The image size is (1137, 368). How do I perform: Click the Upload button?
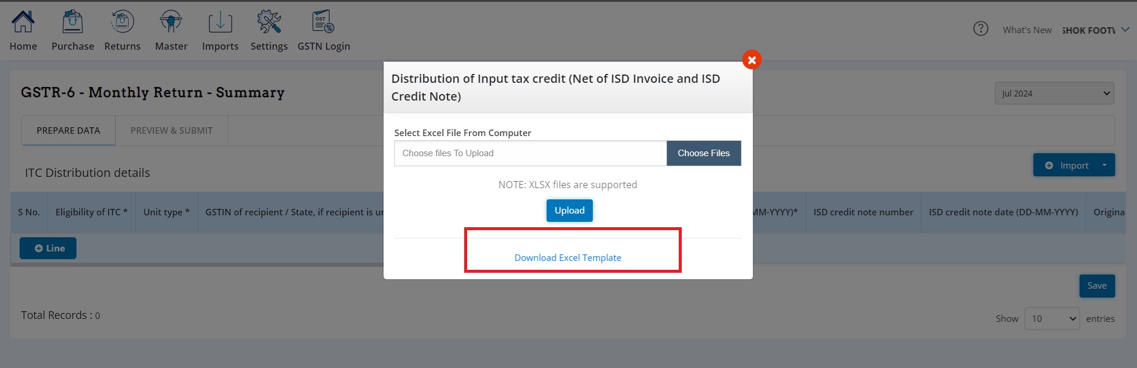pos(569,211)
